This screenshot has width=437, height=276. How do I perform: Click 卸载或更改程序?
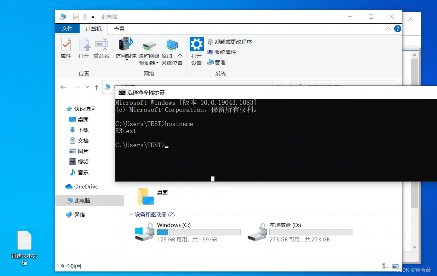click(x=230, y=42)
